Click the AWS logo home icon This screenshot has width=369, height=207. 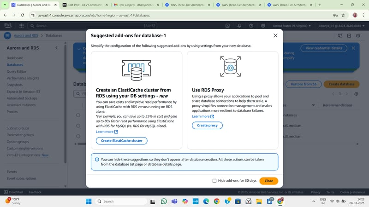click(x=8, y=25)
